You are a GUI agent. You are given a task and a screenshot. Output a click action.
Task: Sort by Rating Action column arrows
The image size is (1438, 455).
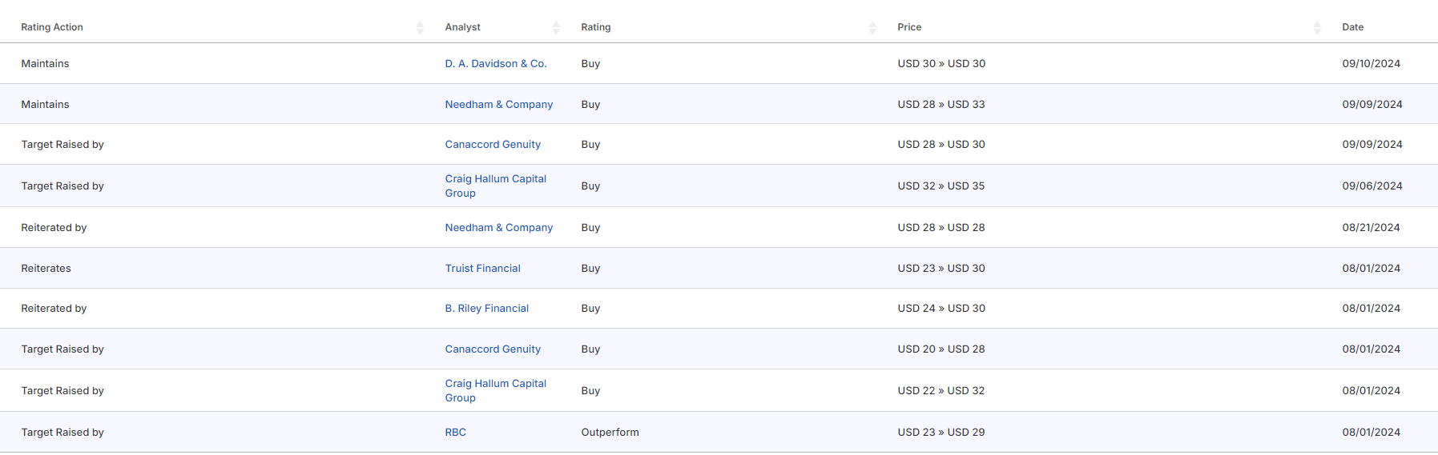pyautogui.click(x=420, y=28)
